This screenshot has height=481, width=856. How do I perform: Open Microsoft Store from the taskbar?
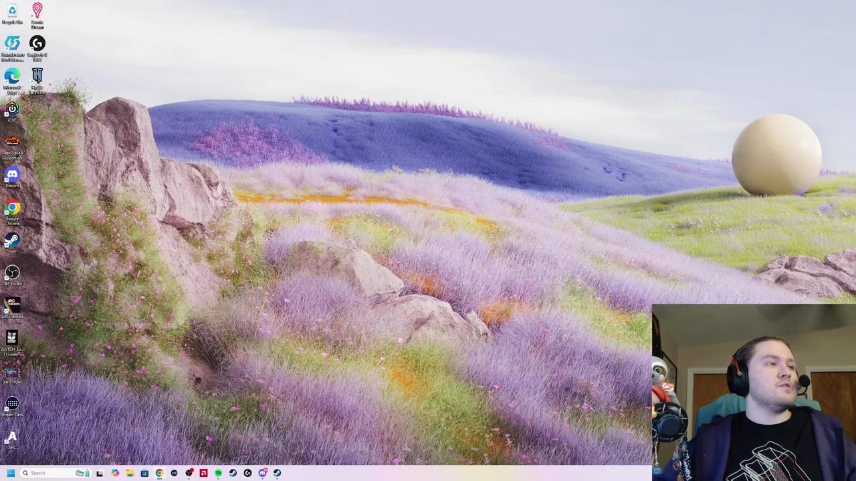[144, 473]
